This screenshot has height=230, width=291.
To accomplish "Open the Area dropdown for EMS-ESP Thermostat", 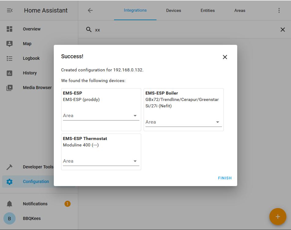I will point(135,161).
